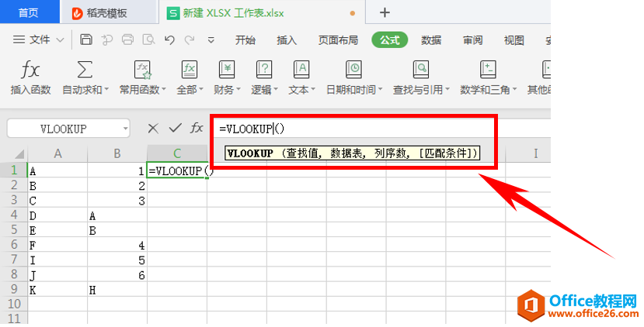
Task: Expand the Name Box dropdown arrow
Action: 125,129
